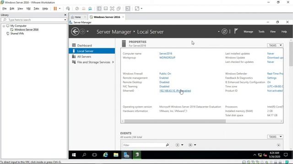Click the VMware pause (suspend) VM button

pos(55,9)
